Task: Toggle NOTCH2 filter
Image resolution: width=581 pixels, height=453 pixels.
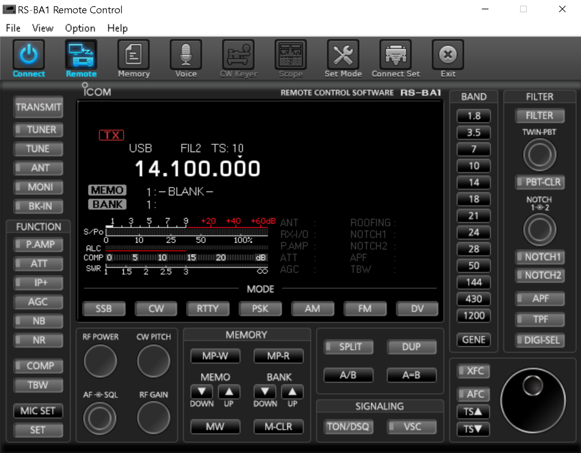Action: [540, 275]
